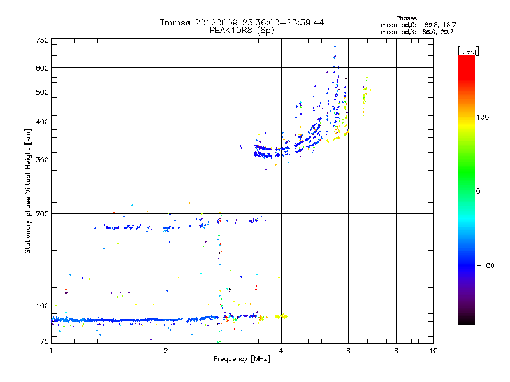Click the 'mean, sd,X: 86.0, 29.2' line
The image size is (510, 382).
click(417, 32)
